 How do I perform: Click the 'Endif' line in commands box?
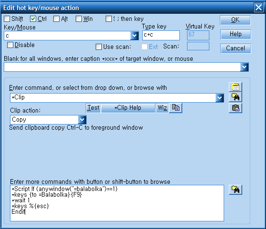click(19, 212)
